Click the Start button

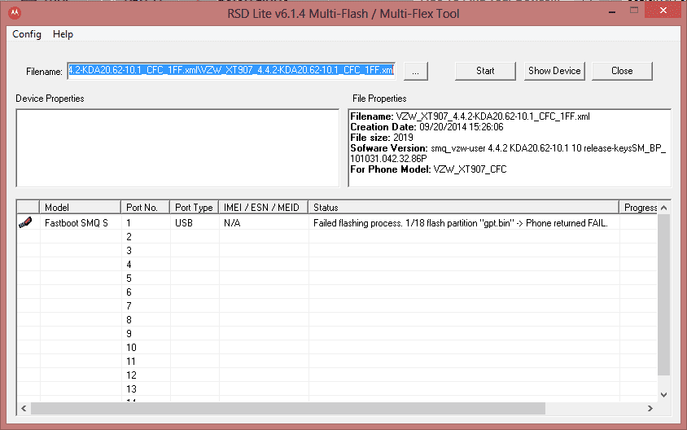pos(485,71)
